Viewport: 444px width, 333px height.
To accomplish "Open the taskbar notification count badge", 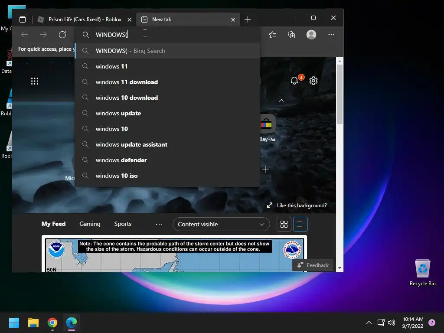I will (x=432, y=323).
